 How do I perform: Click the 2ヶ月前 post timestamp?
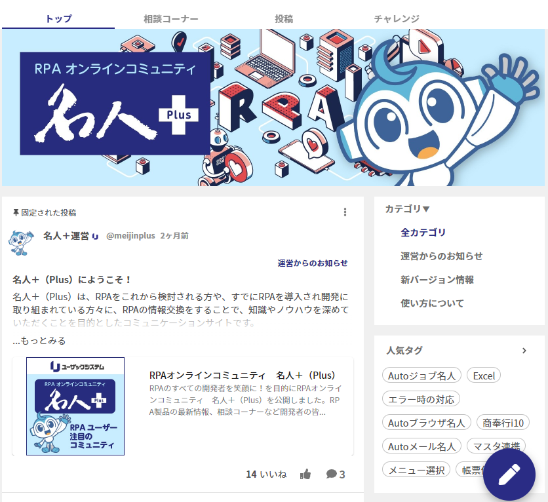[x=174, y=236]
